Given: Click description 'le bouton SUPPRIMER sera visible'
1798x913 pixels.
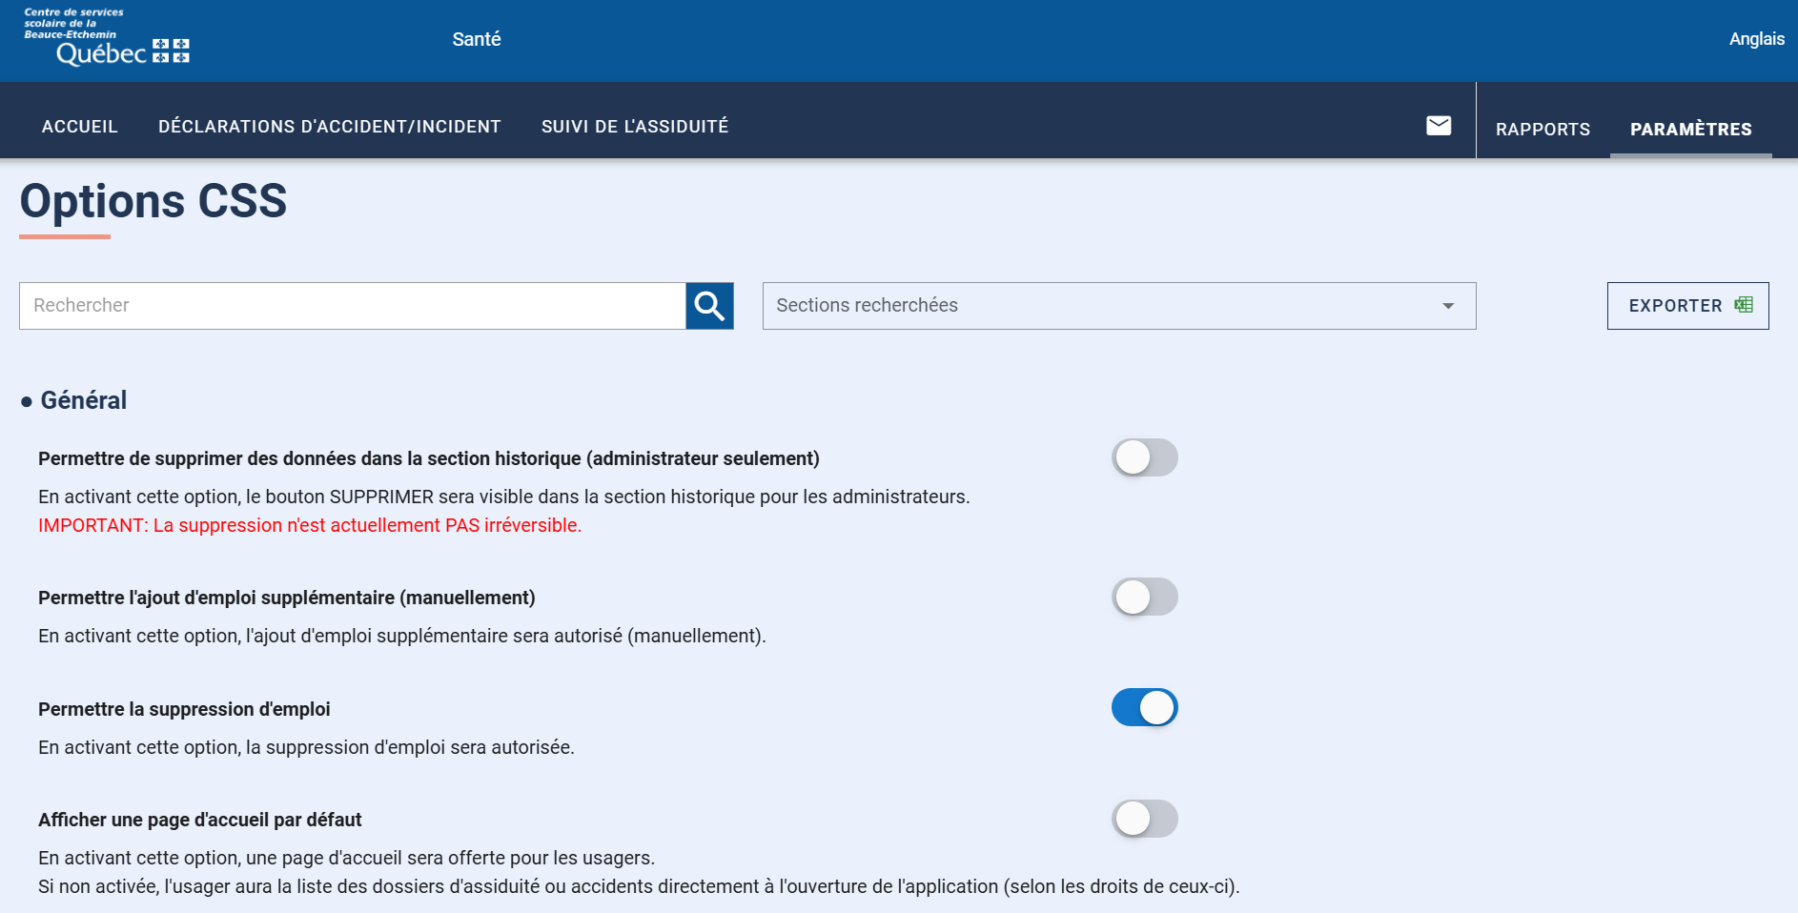Looking at the screenshot, I should 504,497.
